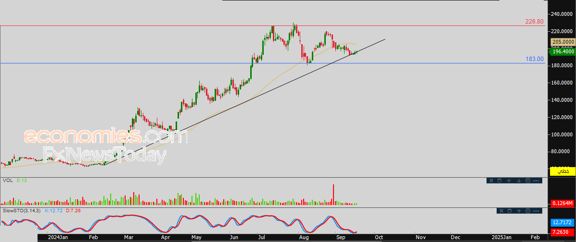
Task: Move the SlowSTO panel up
Action: (x=519, y=210)
